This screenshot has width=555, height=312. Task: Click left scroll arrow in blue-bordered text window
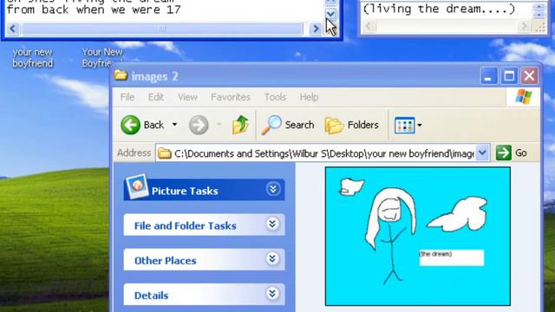tap(13, 29)
